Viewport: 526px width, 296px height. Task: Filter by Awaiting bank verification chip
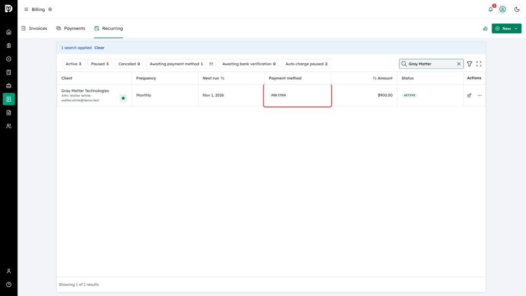point(249,64)
